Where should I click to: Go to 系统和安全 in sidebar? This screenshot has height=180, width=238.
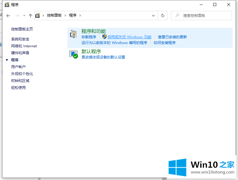[20, 39]
